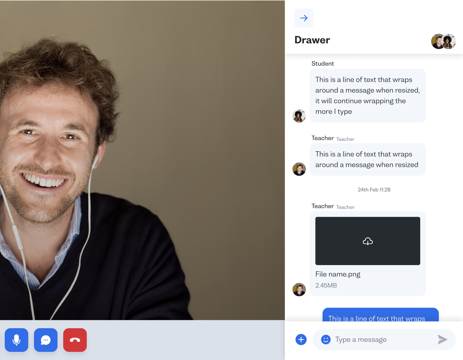Click the Student avatar beside first message

click(x=299, y=116)
